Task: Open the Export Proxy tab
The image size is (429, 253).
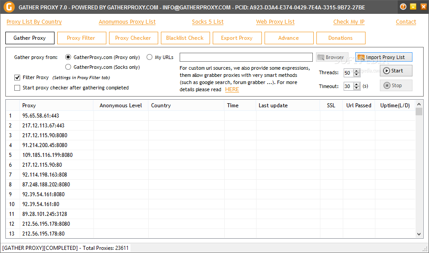Action: pos(236,38)
